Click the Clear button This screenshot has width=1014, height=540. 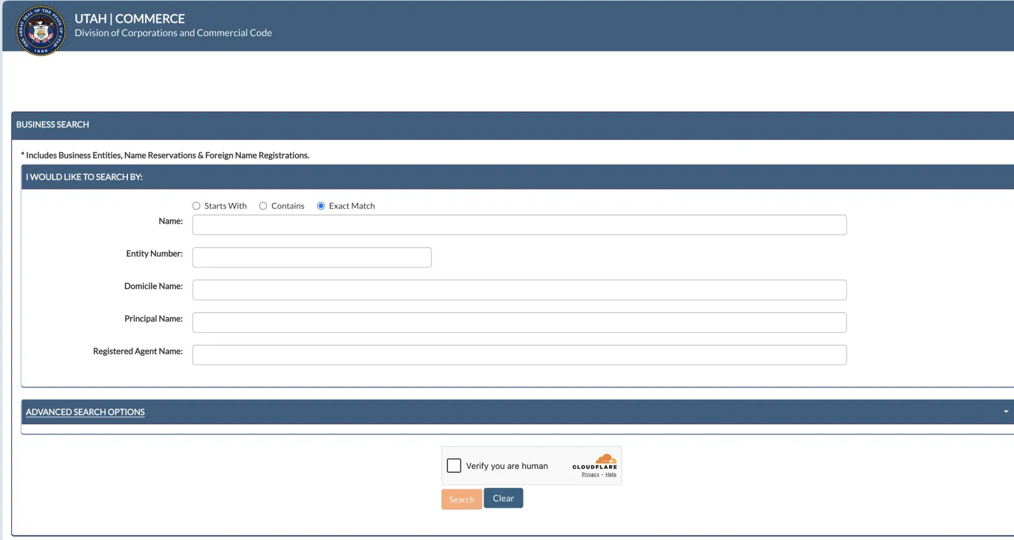[x=503, y=498]
